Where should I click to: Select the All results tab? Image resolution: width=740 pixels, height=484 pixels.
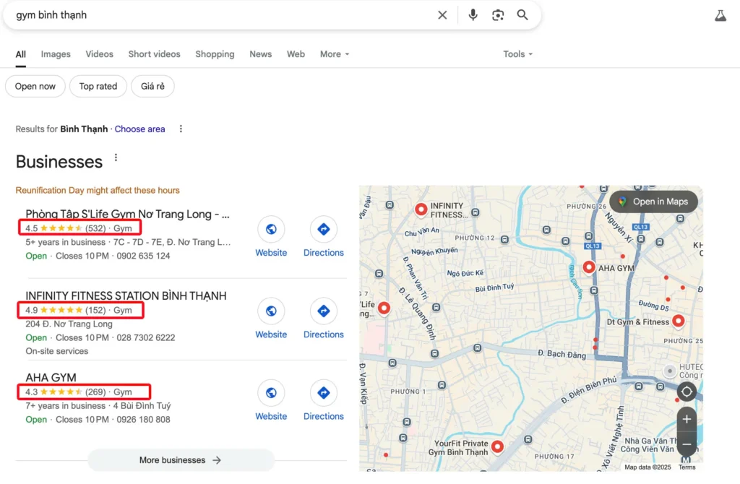click(21, 54)
